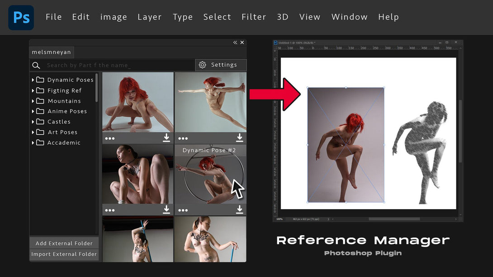Open the Window menu

click(x=349, y=17)
